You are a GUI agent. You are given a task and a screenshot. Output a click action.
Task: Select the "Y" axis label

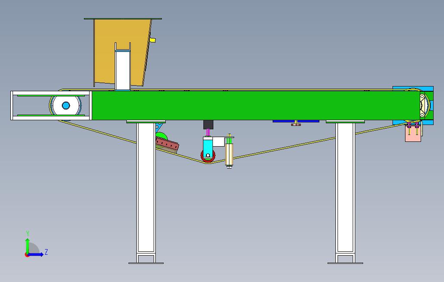(28, 233)
